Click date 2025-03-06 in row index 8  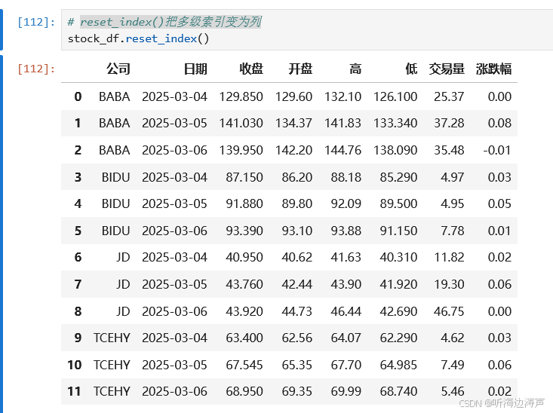coord(174,311)
